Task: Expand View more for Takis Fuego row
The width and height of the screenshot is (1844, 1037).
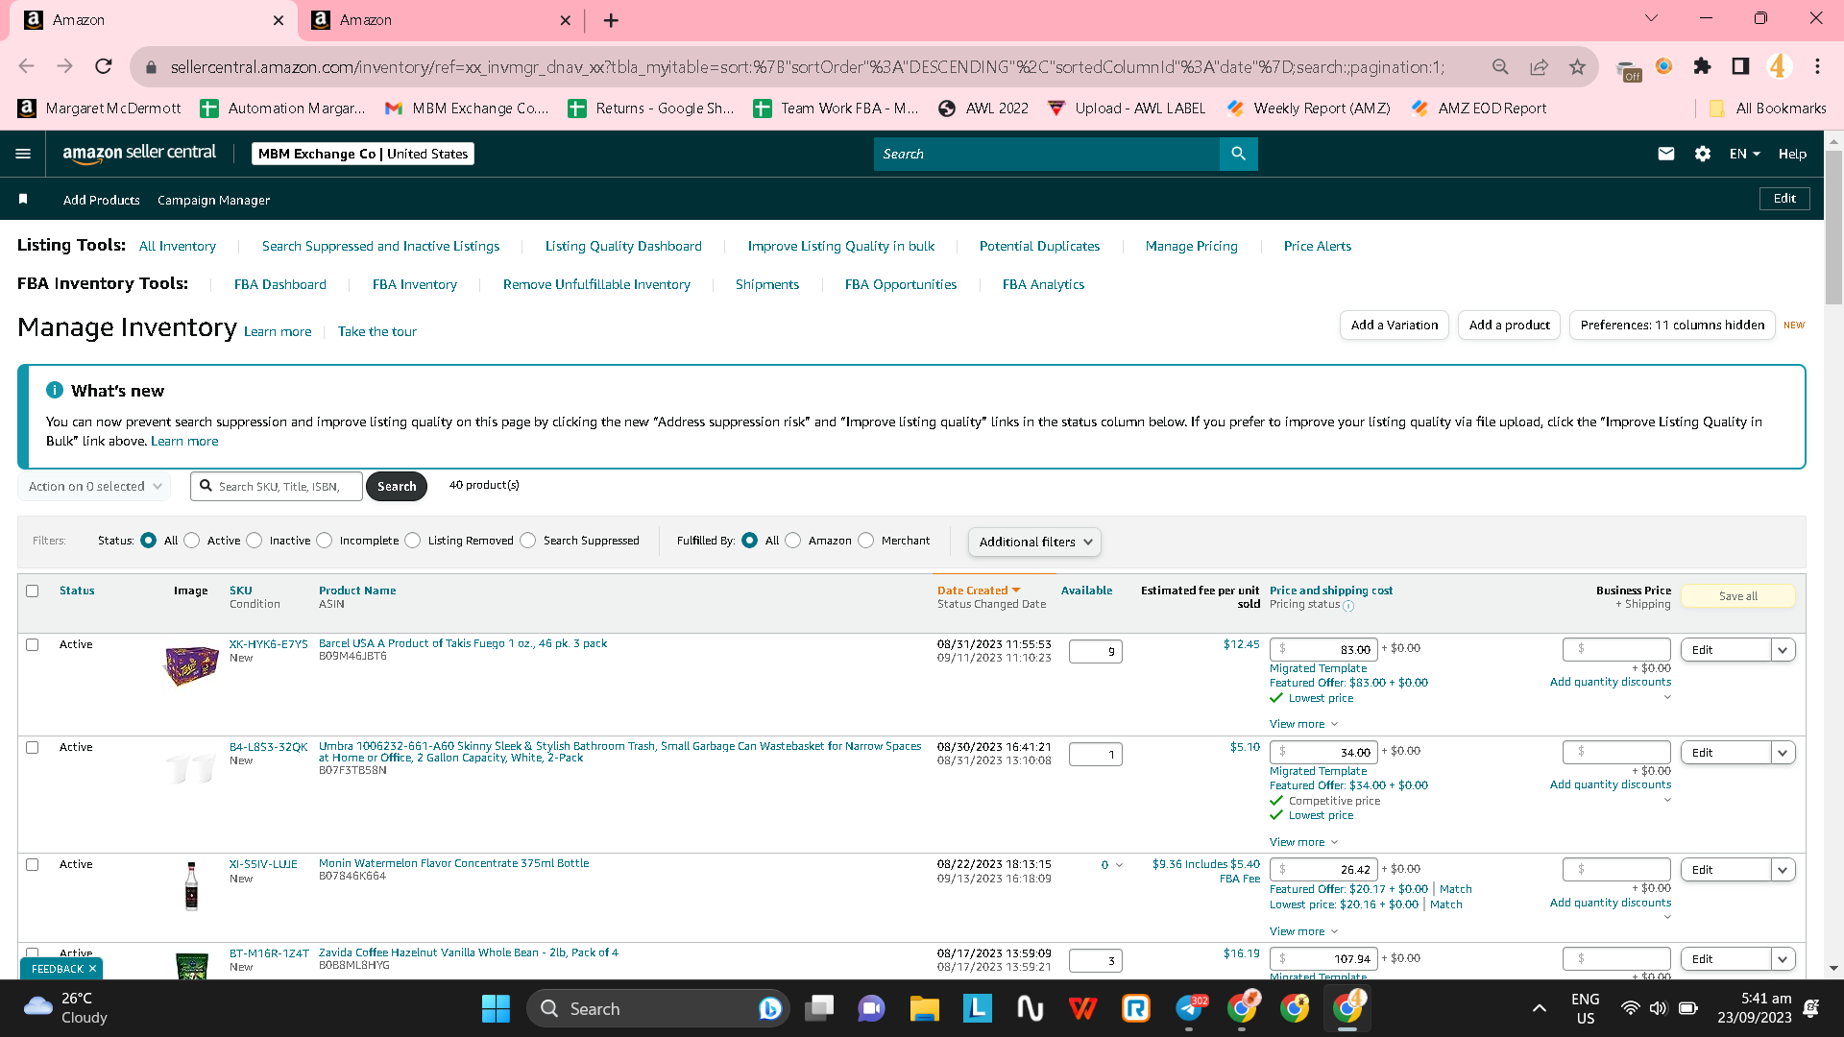Action: [x=1303, y=724]
